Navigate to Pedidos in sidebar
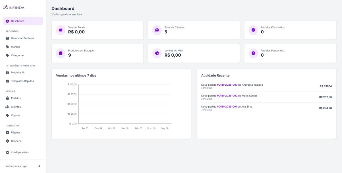 pyautogui.click(x=23, y=98)
